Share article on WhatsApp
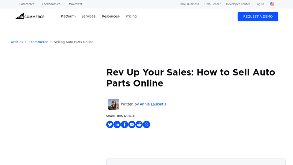The height and width of the screenshot is (165, 293). click(x=146, y=125)
